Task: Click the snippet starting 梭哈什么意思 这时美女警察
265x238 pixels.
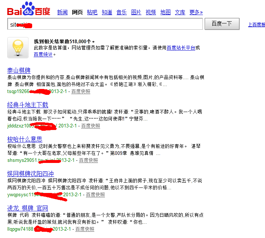Action: click(x=104, y=150)
